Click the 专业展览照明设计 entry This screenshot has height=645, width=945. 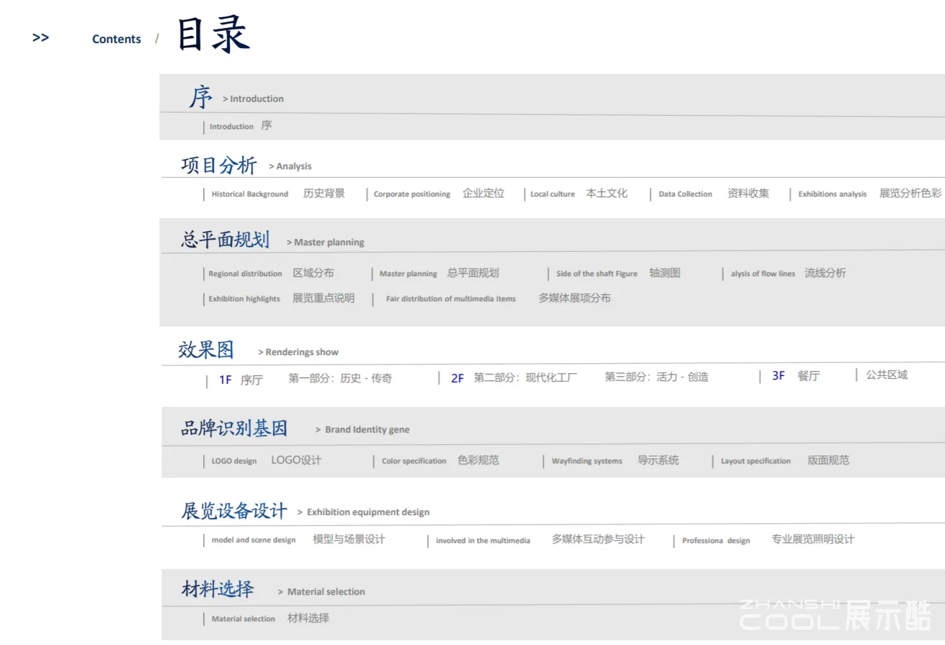point(813,539)
